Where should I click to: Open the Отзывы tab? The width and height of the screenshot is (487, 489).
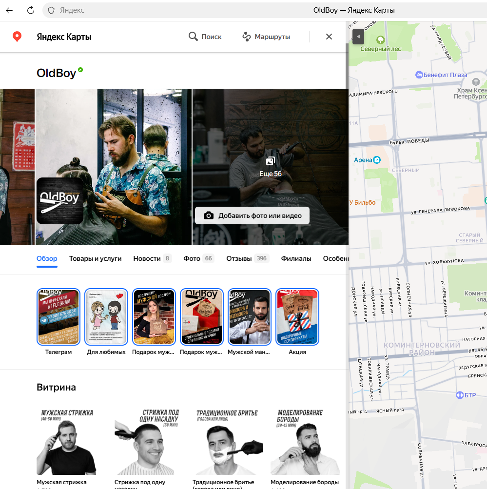(239, 258)
